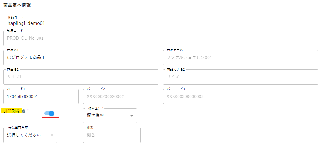Focus the 製品コード input field
Viewport: 325px width, 150px height.
pos(81,38)
